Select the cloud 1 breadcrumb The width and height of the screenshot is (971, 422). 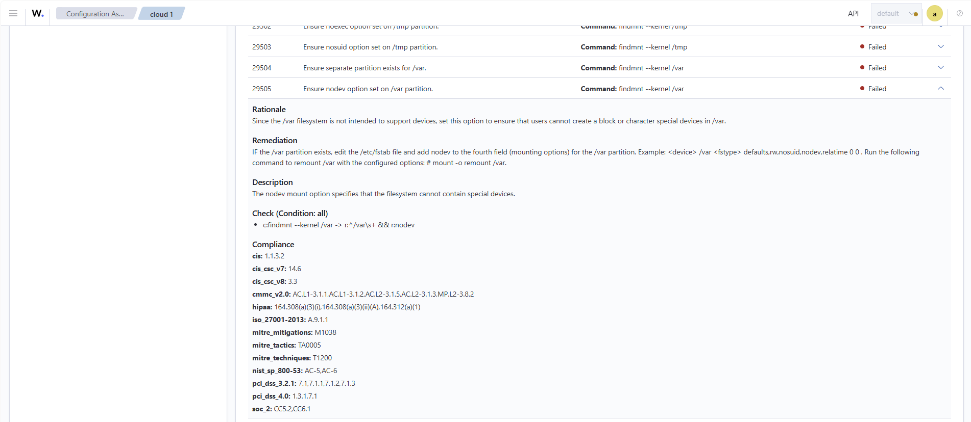point(161,14)
